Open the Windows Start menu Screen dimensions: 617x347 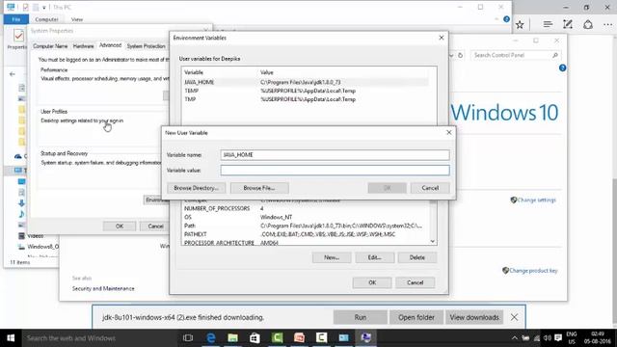(11, 338)
